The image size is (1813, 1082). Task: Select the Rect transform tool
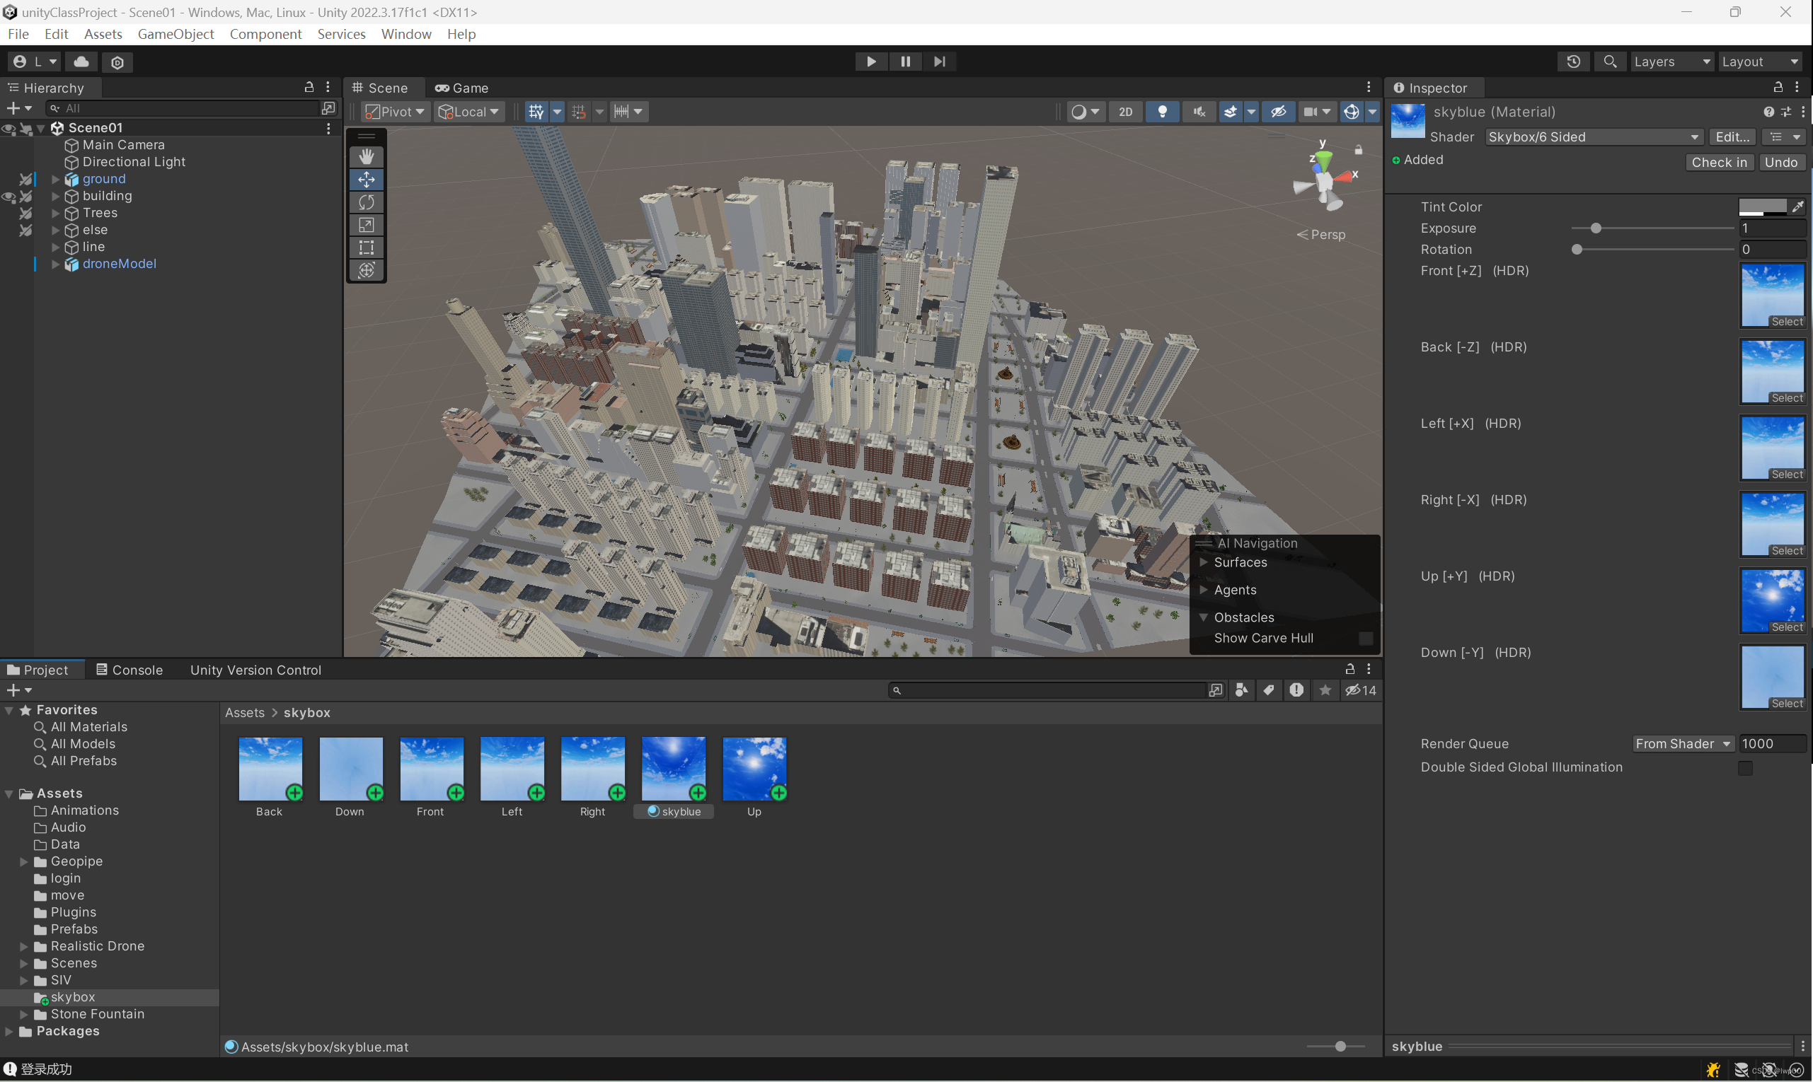[367, 248]
